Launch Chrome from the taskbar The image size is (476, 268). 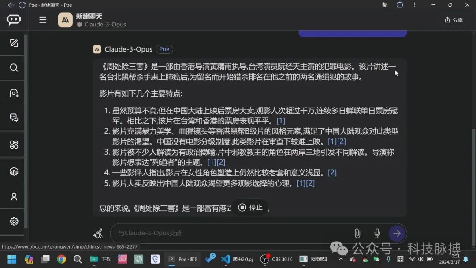[x=61, y=259]
